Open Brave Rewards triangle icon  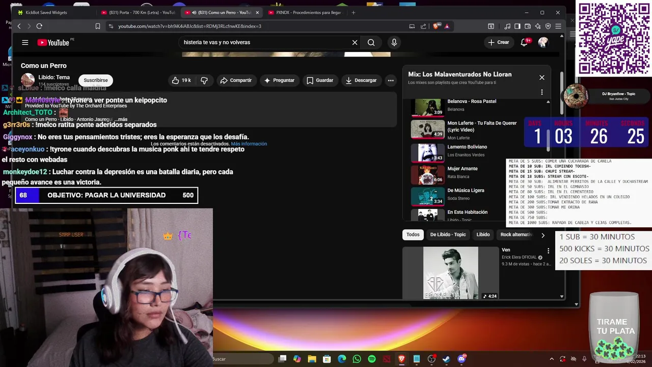point(447,26)
